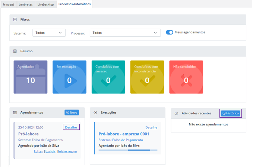The image size is (253, 167).
Task: Open Detalhe link in Agendamentos card
Action: coord(71,127)
